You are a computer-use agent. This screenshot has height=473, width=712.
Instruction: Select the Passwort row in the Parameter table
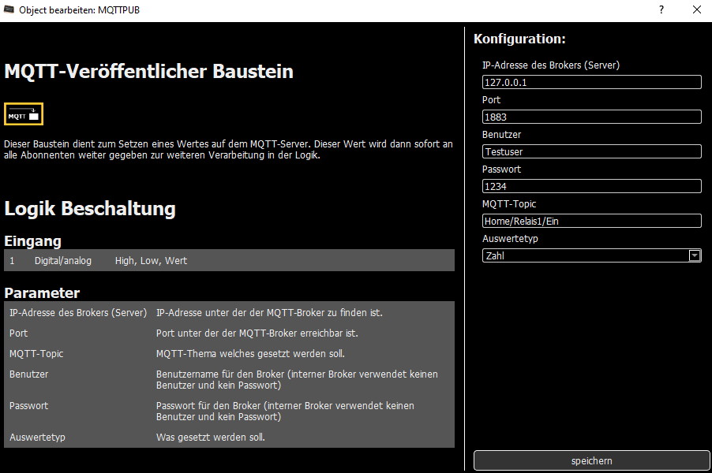[229, 411]
